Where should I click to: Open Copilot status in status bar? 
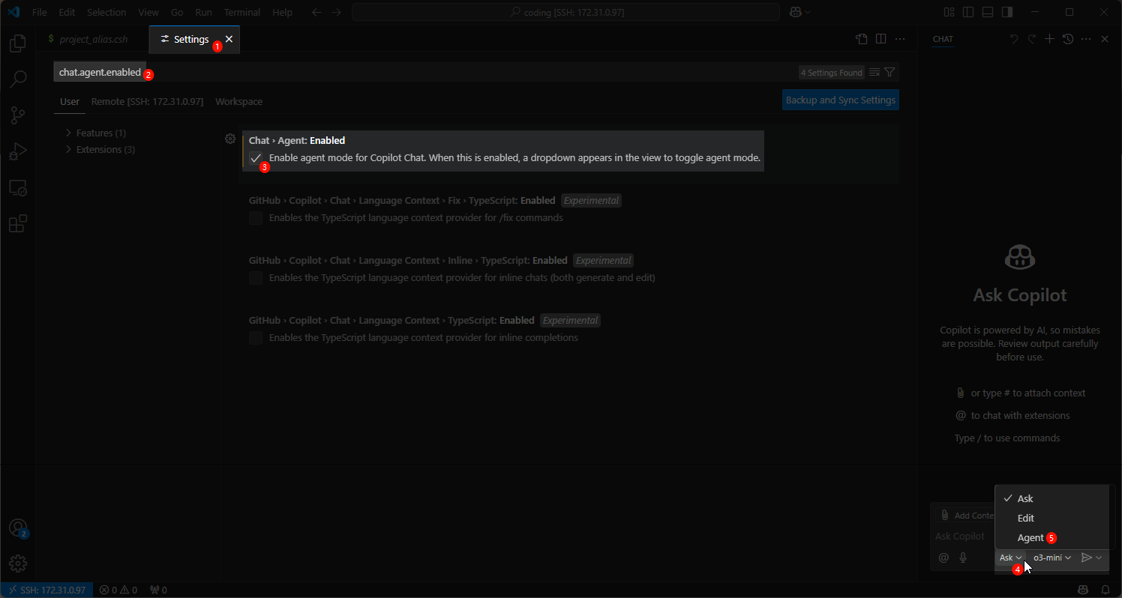[x=1083, y=590]
